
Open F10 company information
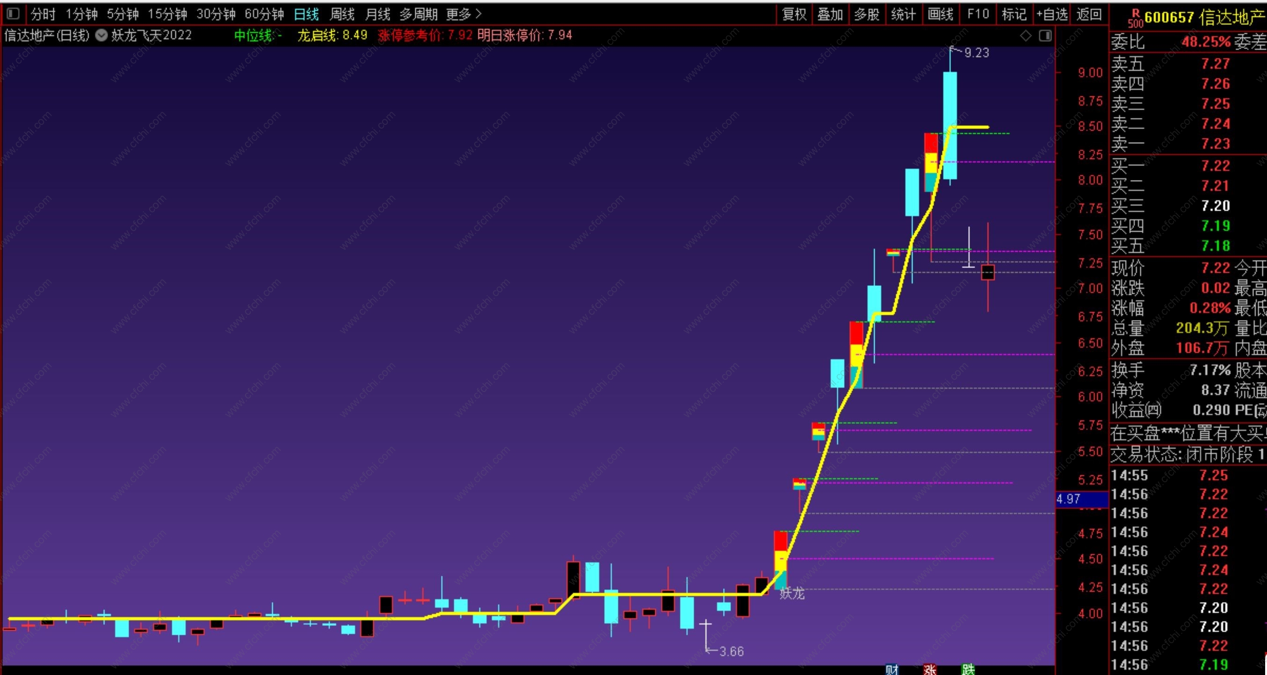(x=978, y=14)
